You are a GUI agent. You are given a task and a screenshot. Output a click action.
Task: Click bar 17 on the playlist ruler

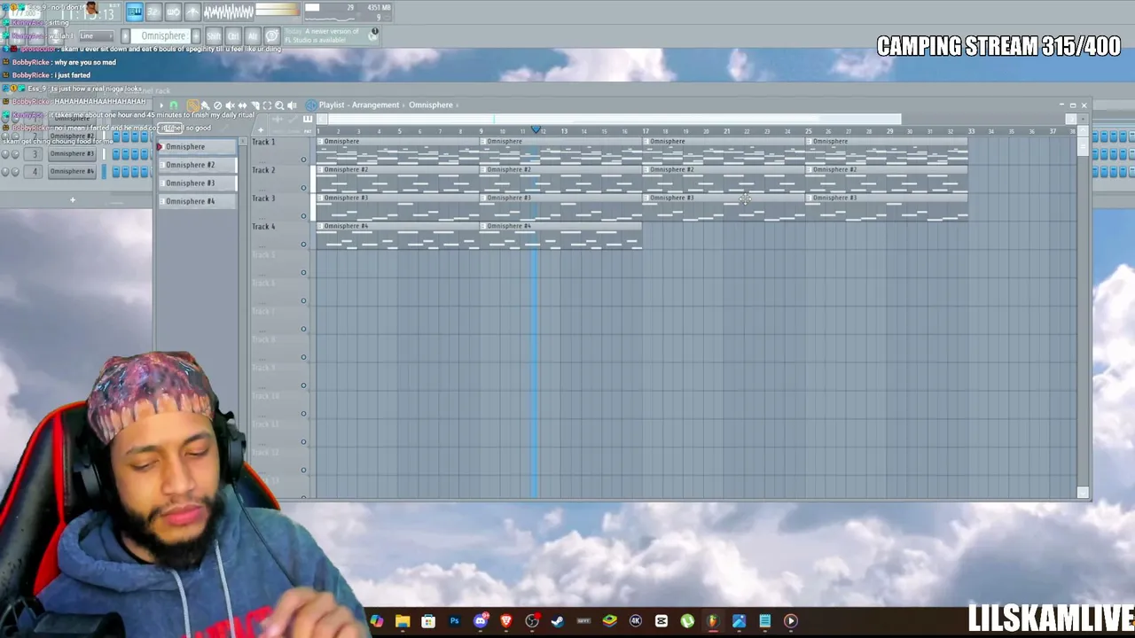(x=646, y=131)
